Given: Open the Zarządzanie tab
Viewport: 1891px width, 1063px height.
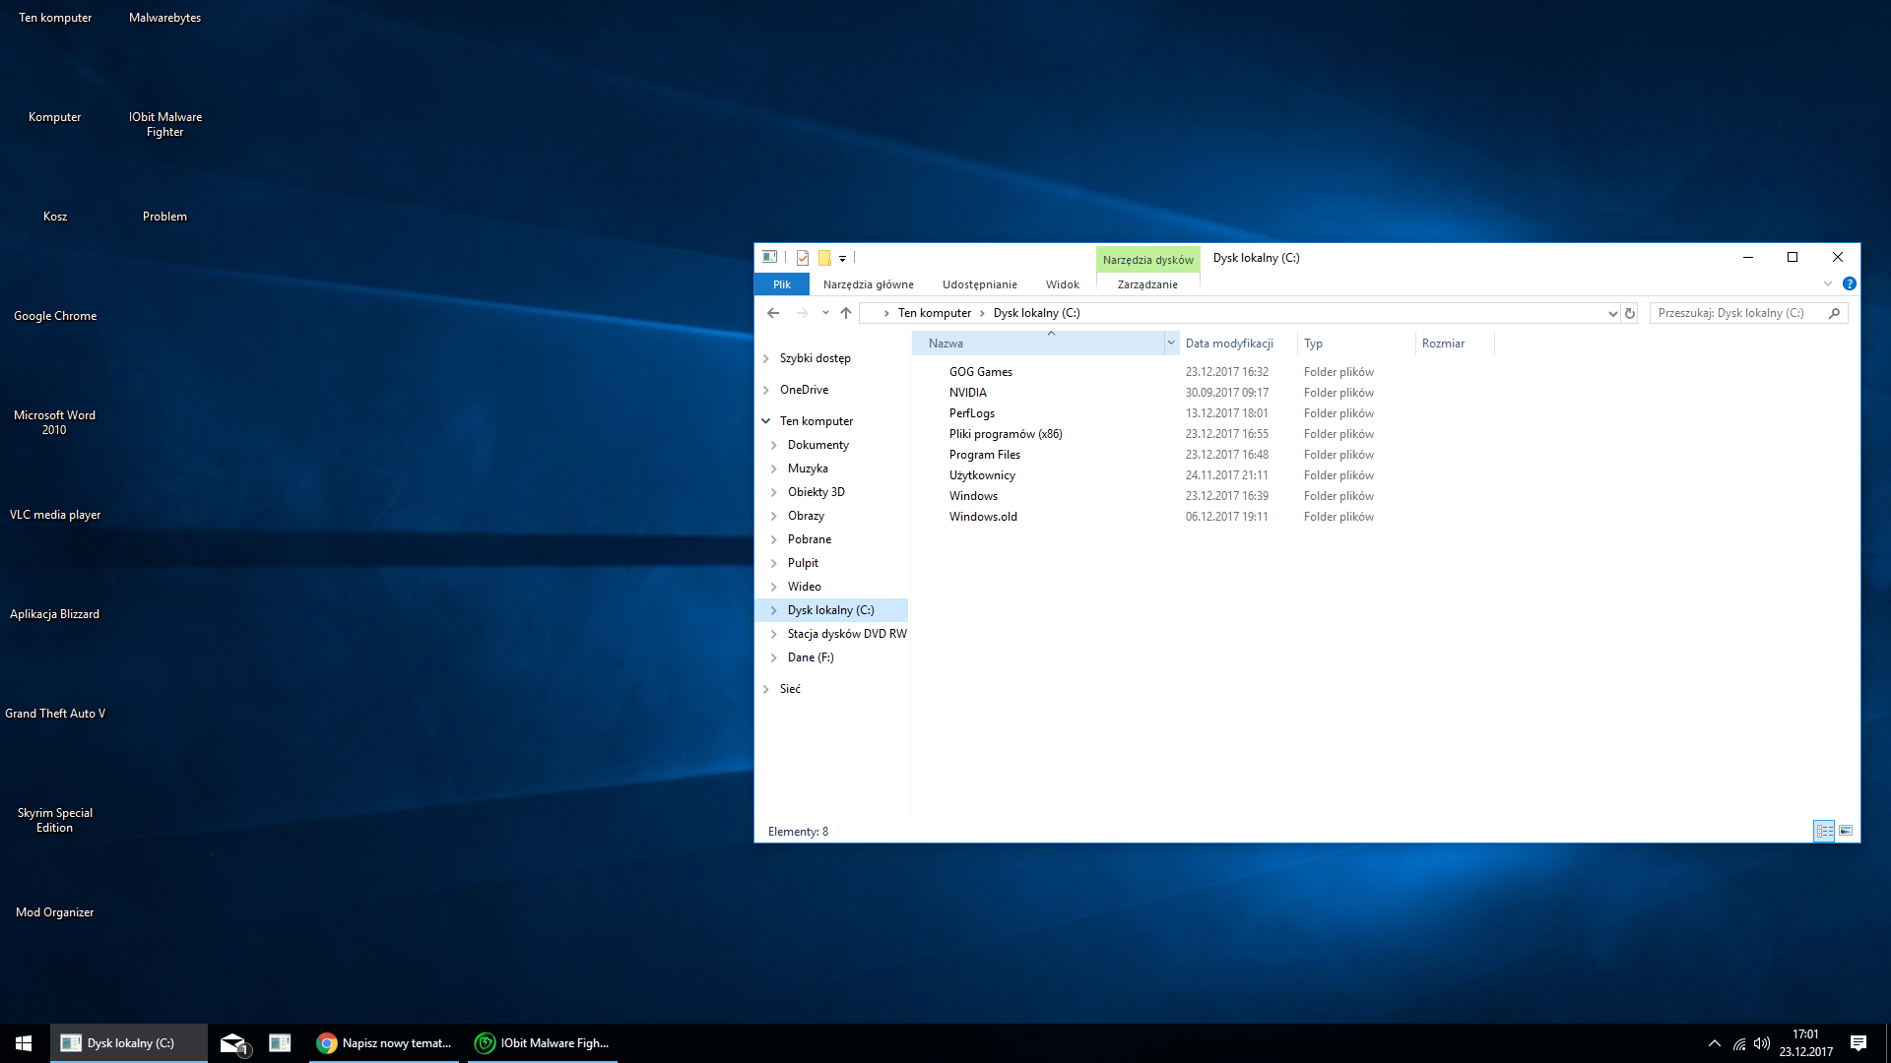Looking at the screenshot, I should (1147, 284).
